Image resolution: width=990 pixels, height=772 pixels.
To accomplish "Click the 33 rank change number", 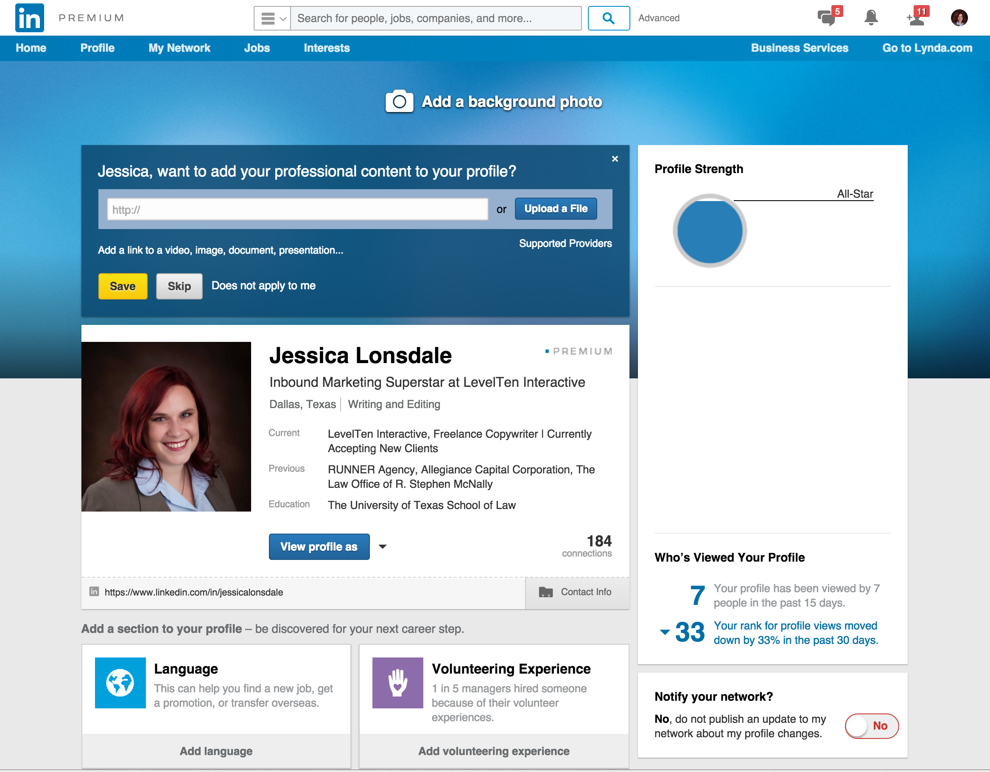I will 690,632.
